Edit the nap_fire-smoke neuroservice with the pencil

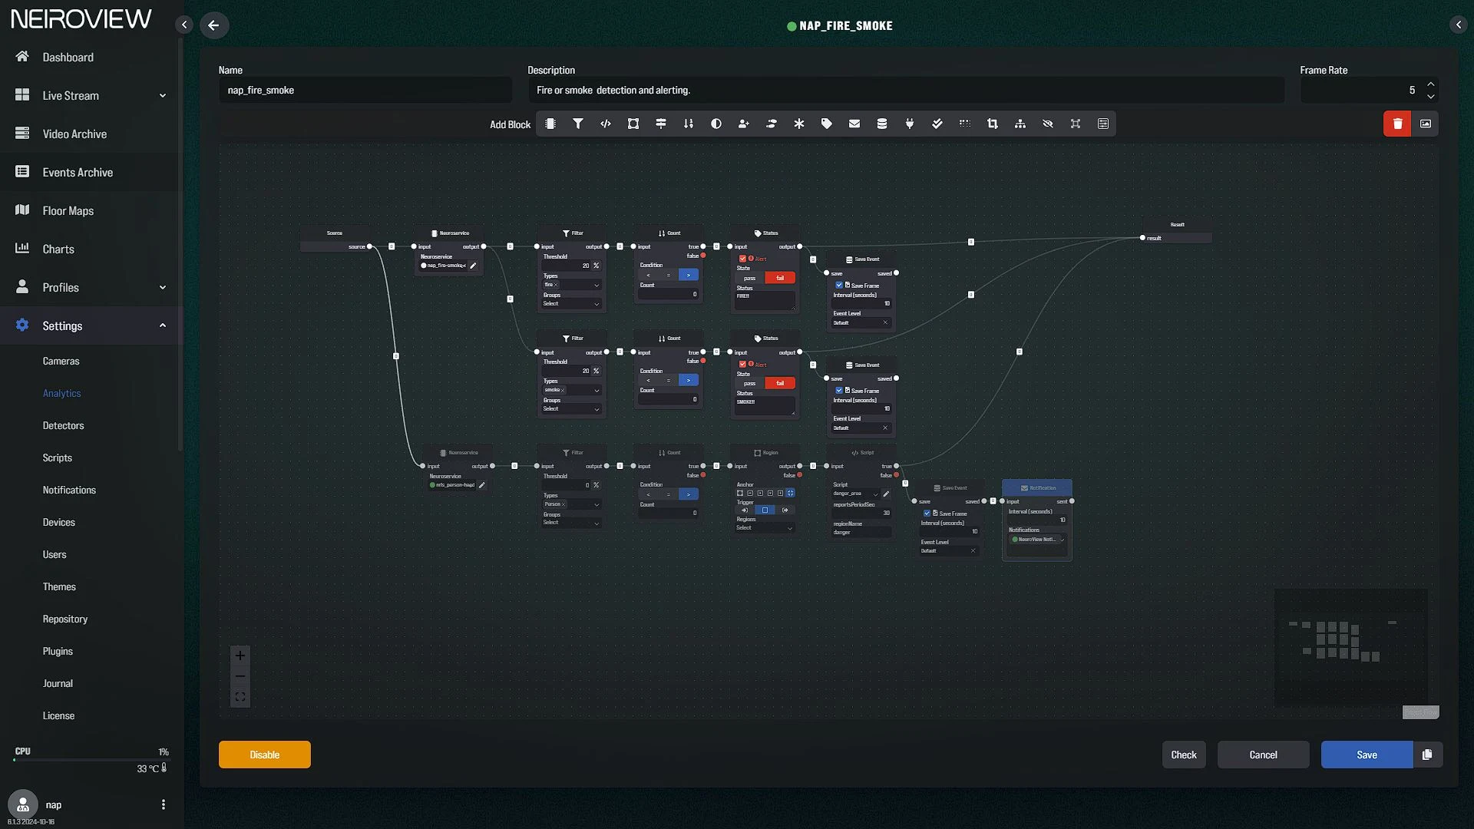[473, 266]
